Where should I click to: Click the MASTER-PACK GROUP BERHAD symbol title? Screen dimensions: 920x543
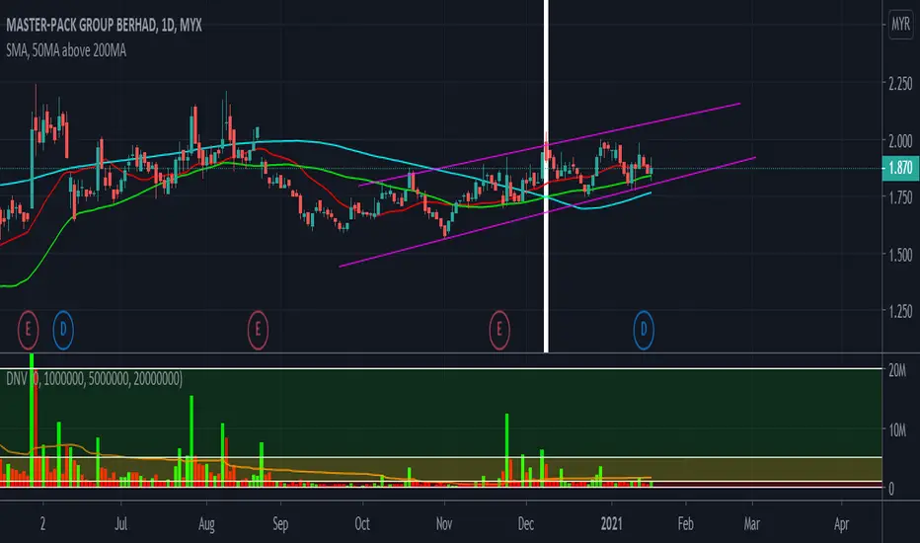click(x=104, y=26)
